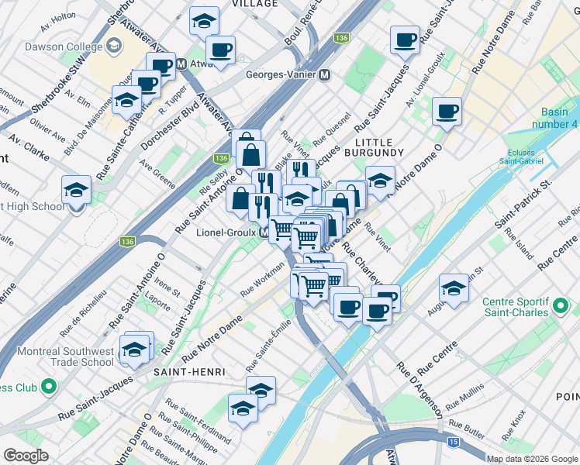Viewport: 580px width, 465px height.
Task: Click the Rue D'Argenson street label
Action: point(419,391)
